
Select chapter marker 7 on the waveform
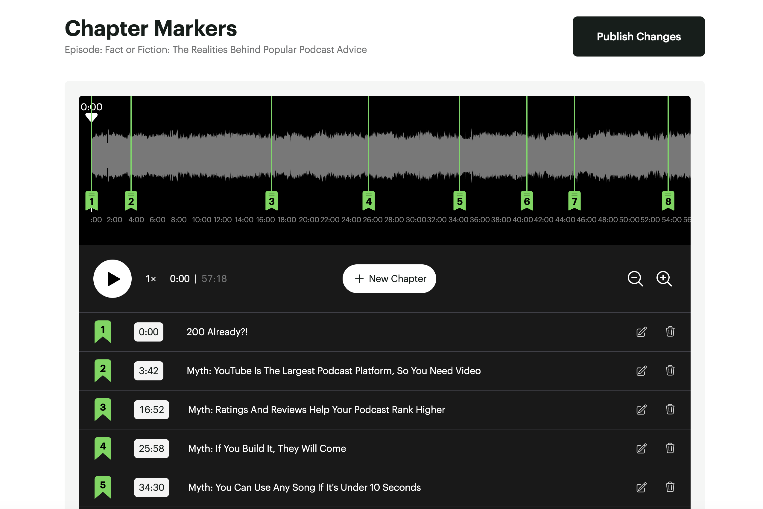point(574,201)
